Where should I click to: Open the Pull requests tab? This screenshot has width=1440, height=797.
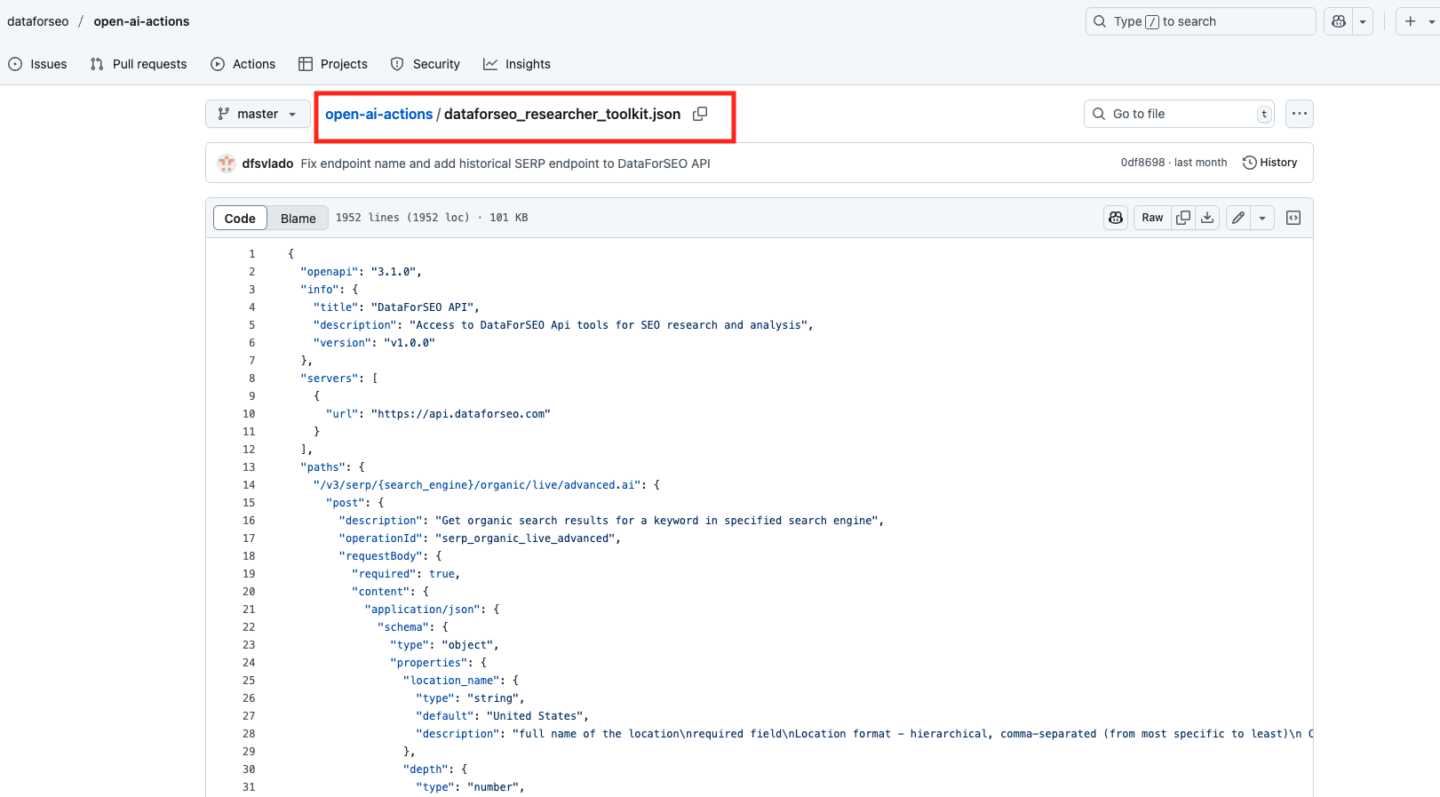139,64
